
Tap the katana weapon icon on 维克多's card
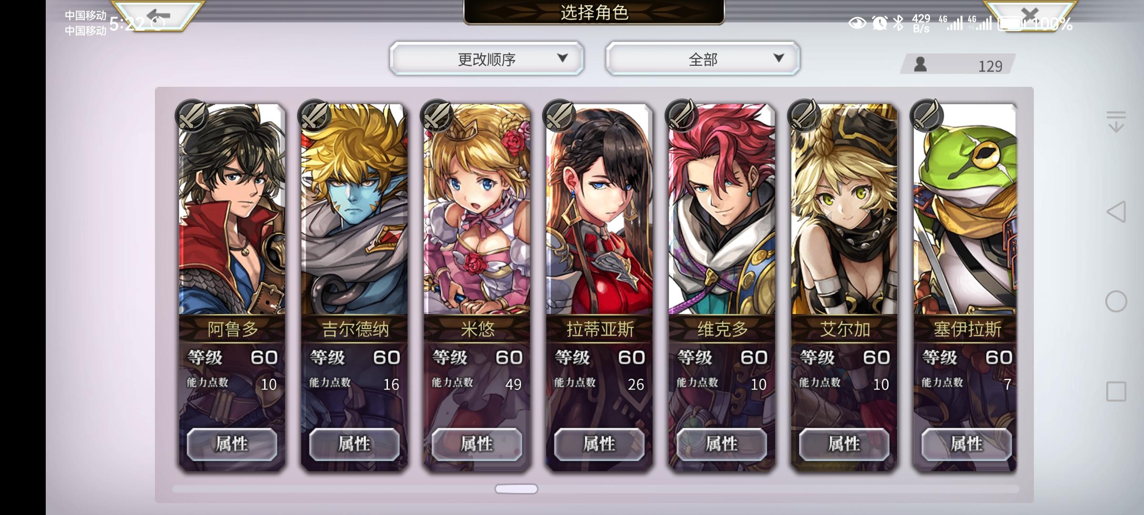682,115
